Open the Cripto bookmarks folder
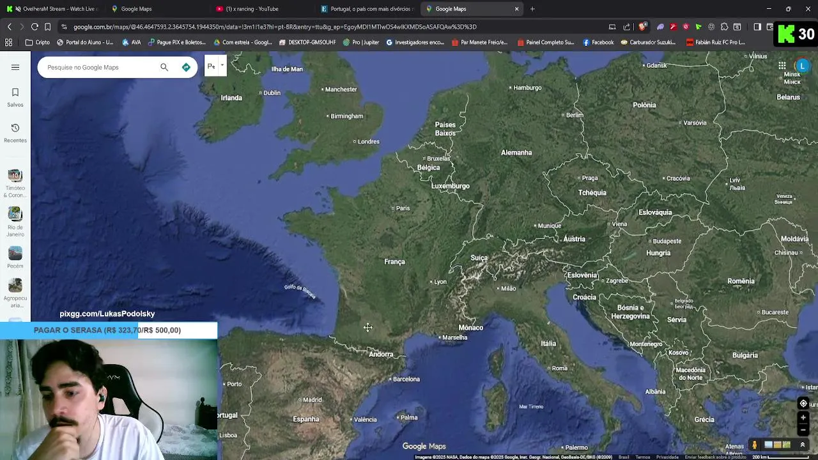 [x=37, y=42]
